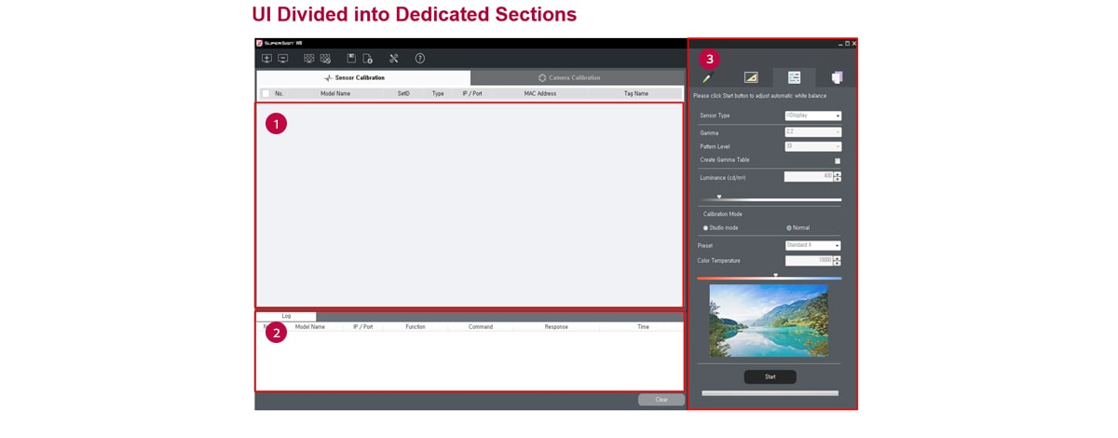Click the Clear log button

pyautogui.click(x=661, y=400)
